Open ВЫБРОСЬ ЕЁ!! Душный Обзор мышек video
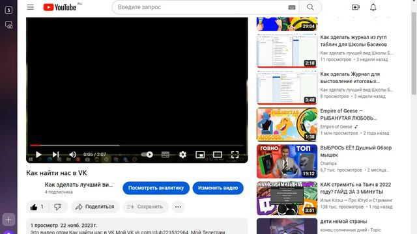Image resolution: width=417 pixels, height=234 pixels. pos(356,151)
